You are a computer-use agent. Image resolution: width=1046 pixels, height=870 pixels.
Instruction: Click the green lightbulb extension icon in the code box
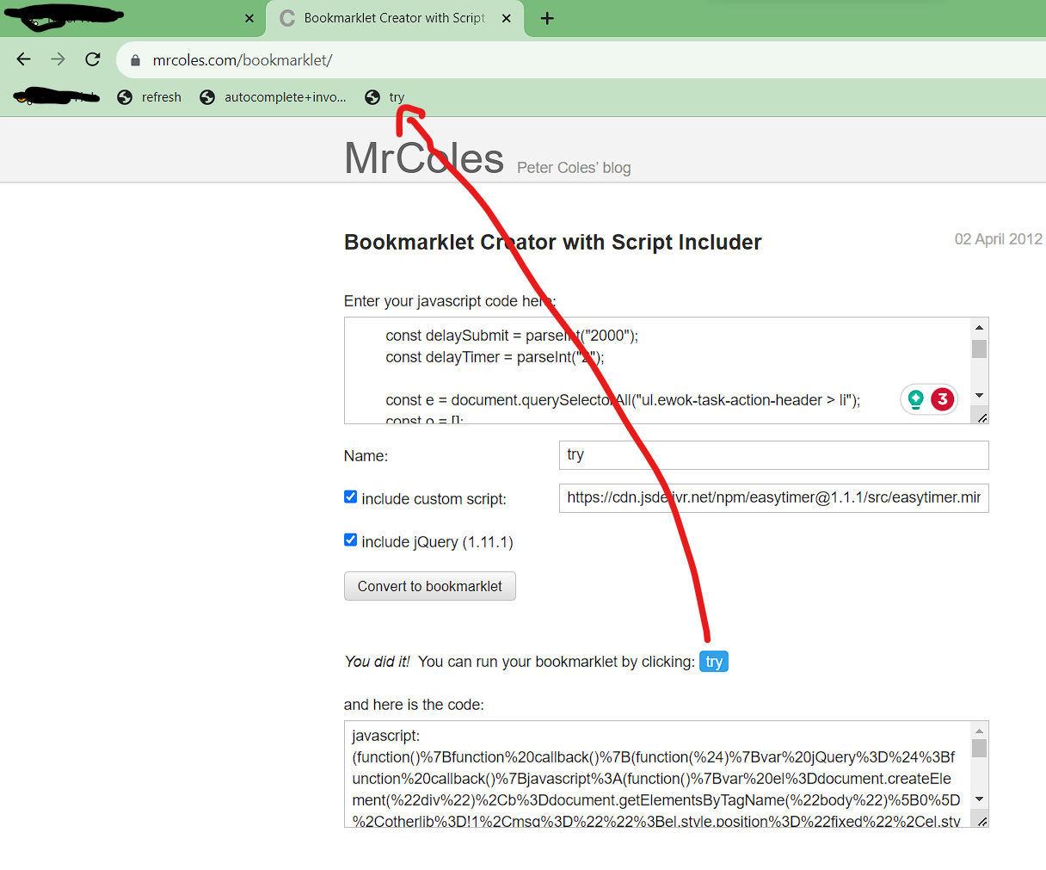(x=916, y=399)
